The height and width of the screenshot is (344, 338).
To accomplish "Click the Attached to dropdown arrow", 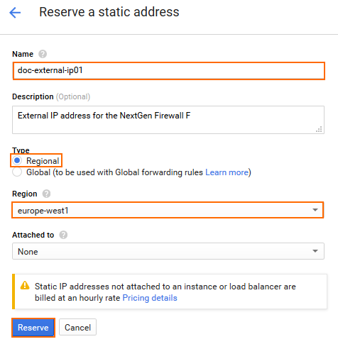I will pyautogui.click(x=315, y=251).
